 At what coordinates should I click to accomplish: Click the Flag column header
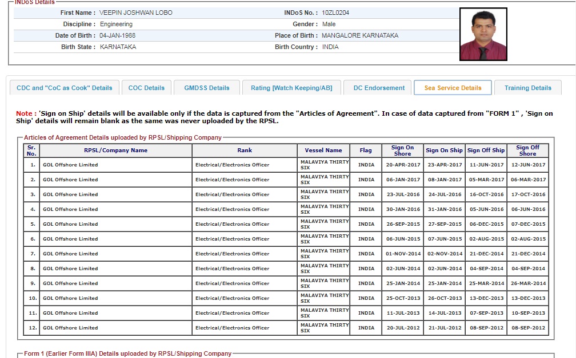tap(366, 150)
